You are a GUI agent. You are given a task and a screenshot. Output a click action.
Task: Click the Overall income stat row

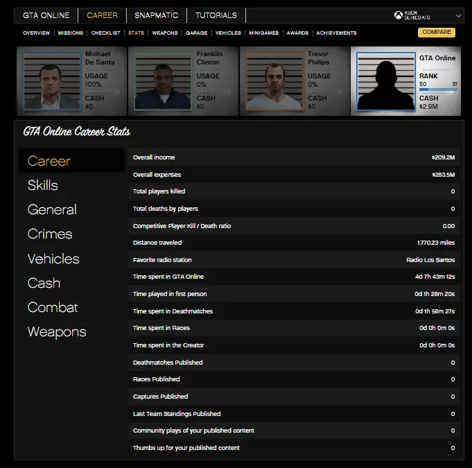(x=294, y=157)
